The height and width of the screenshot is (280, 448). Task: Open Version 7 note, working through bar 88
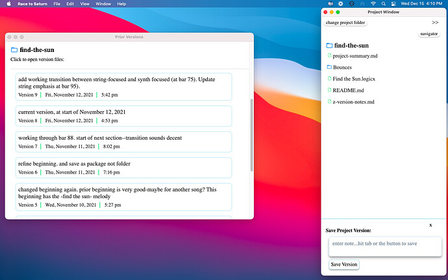tap(100, 138)
